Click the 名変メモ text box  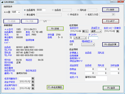click(x=96, y=78)
